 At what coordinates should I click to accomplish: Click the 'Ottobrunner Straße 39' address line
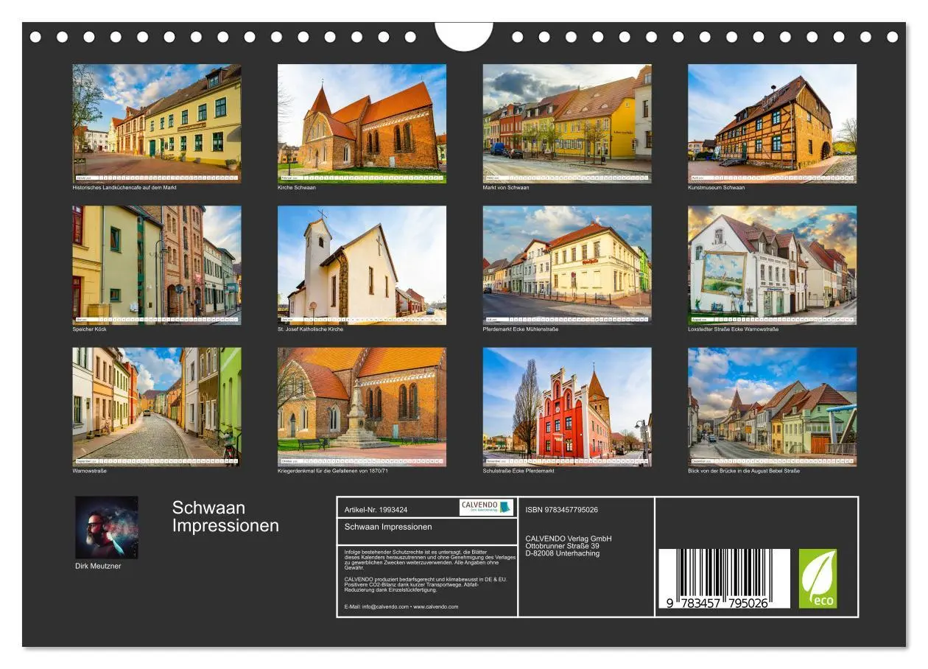coord(563,546)
